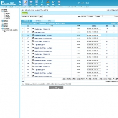Screen dimensions: 118x118
Task: Open the System section icon in top bar
Action: (20, 3)
